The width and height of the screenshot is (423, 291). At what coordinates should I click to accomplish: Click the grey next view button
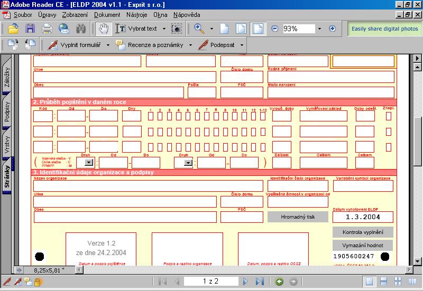[x=293, y=281]
